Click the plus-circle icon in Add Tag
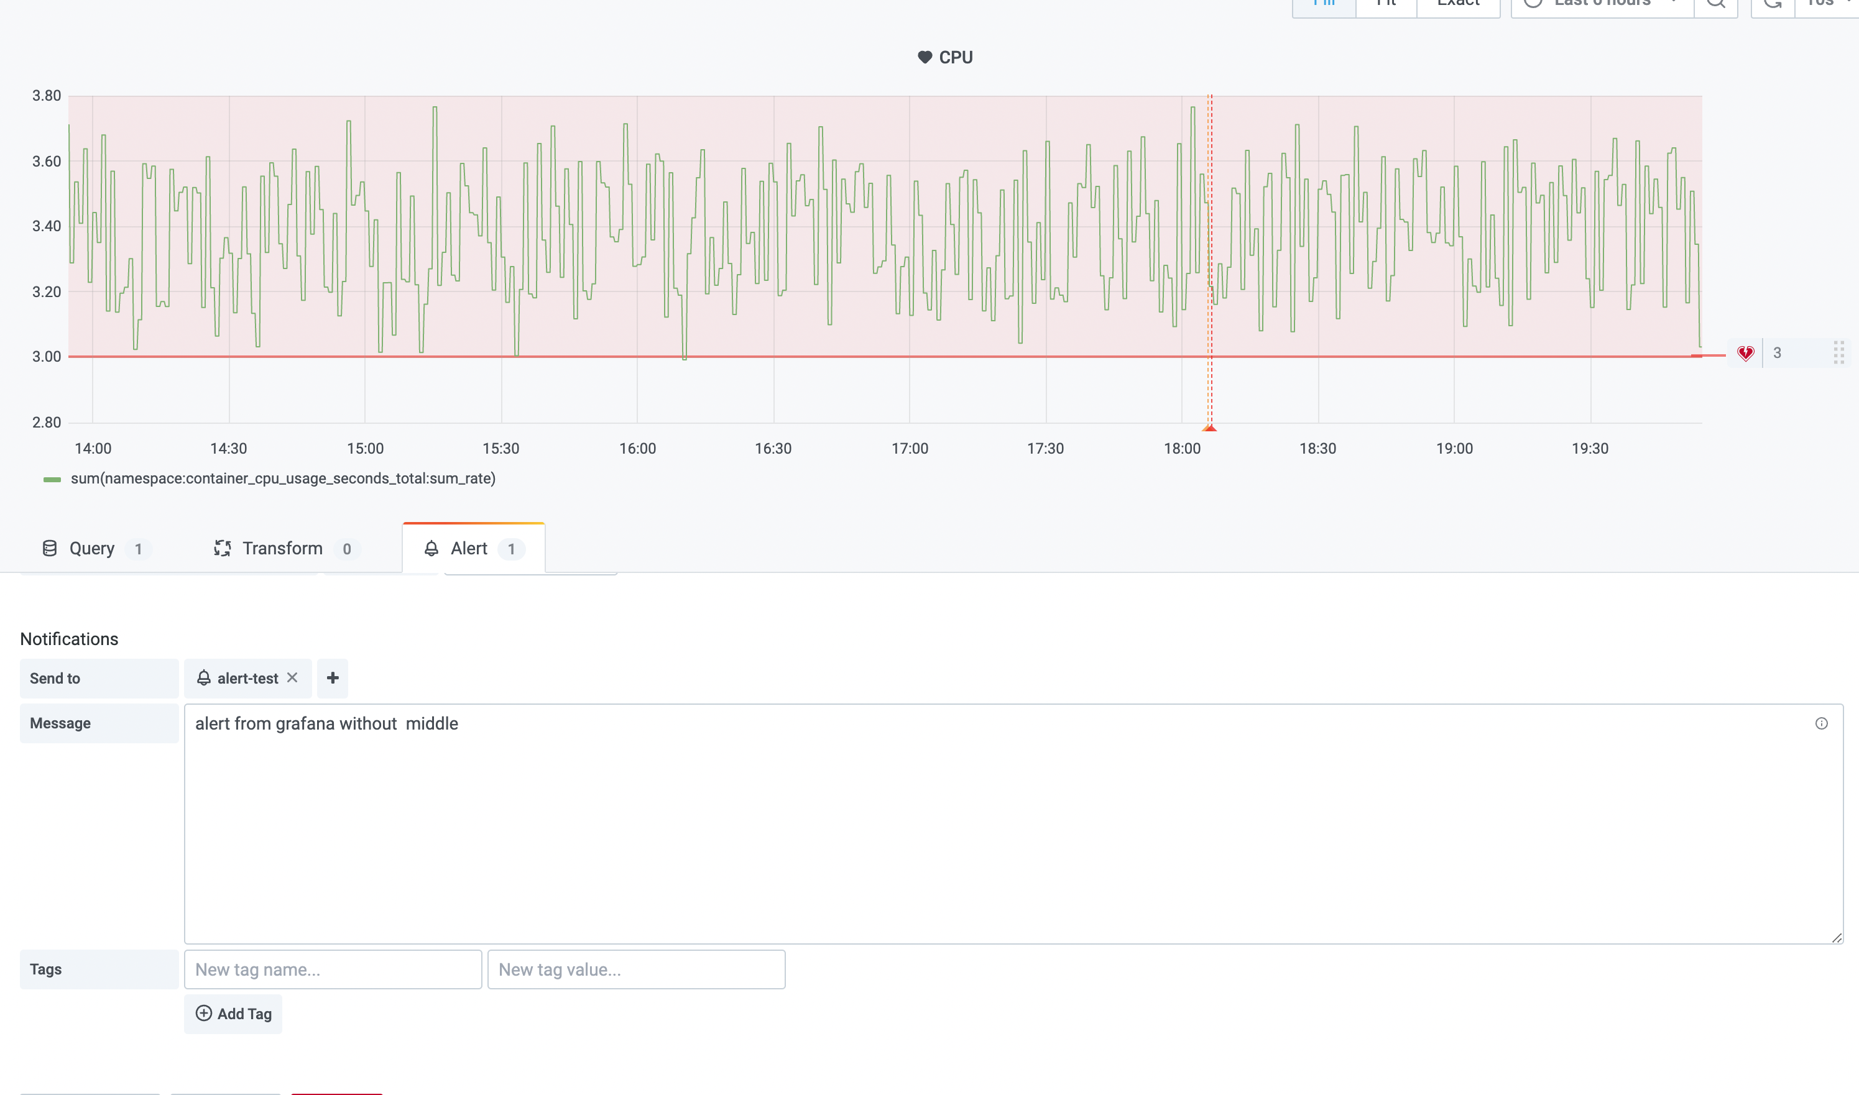This screenshot has height=1095, width=1859. point(204,1013)
